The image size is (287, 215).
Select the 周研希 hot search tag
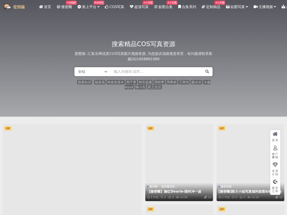[159, 82]
